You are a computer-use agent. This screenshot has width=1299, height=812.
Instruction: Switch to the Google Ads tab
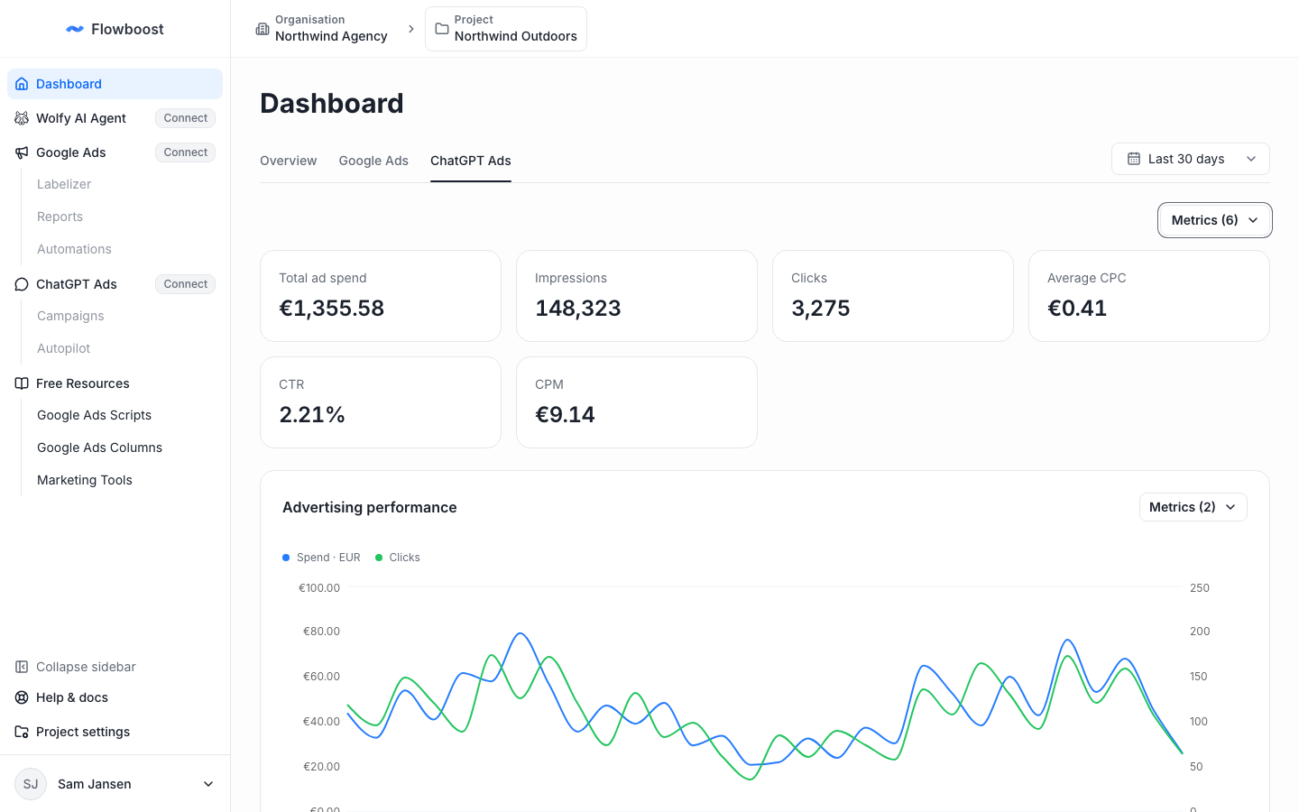(373, 161)
